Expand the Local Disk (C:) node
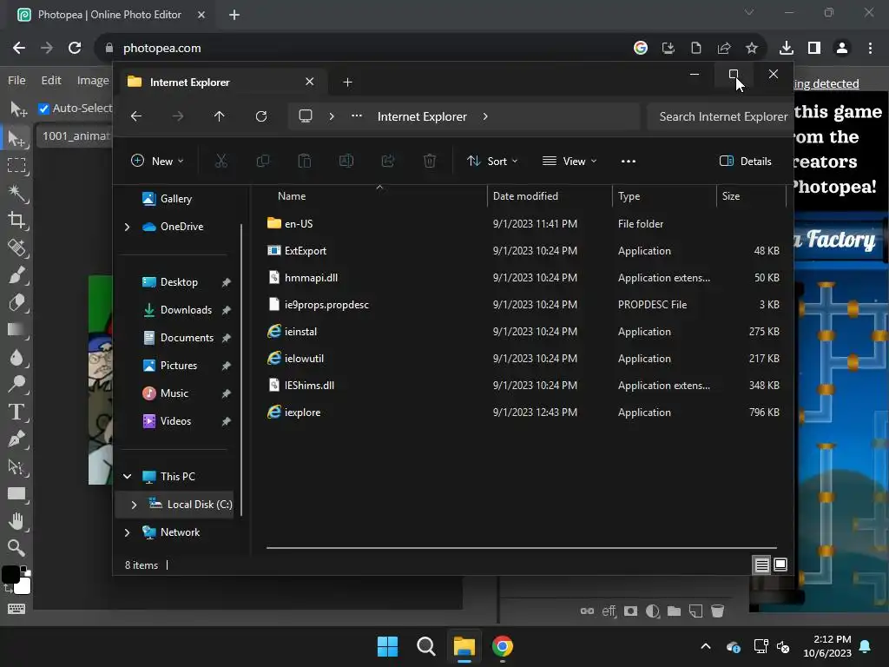 [x=134, y=505]
